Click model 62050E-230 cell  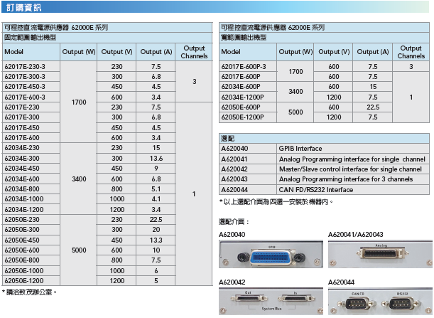[x=31, y=220]
